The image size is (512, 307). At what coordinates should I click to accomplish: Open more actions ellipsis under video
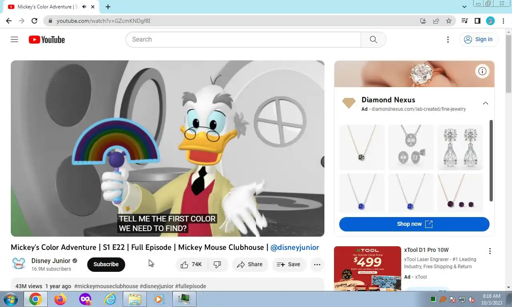click(317, 264)
